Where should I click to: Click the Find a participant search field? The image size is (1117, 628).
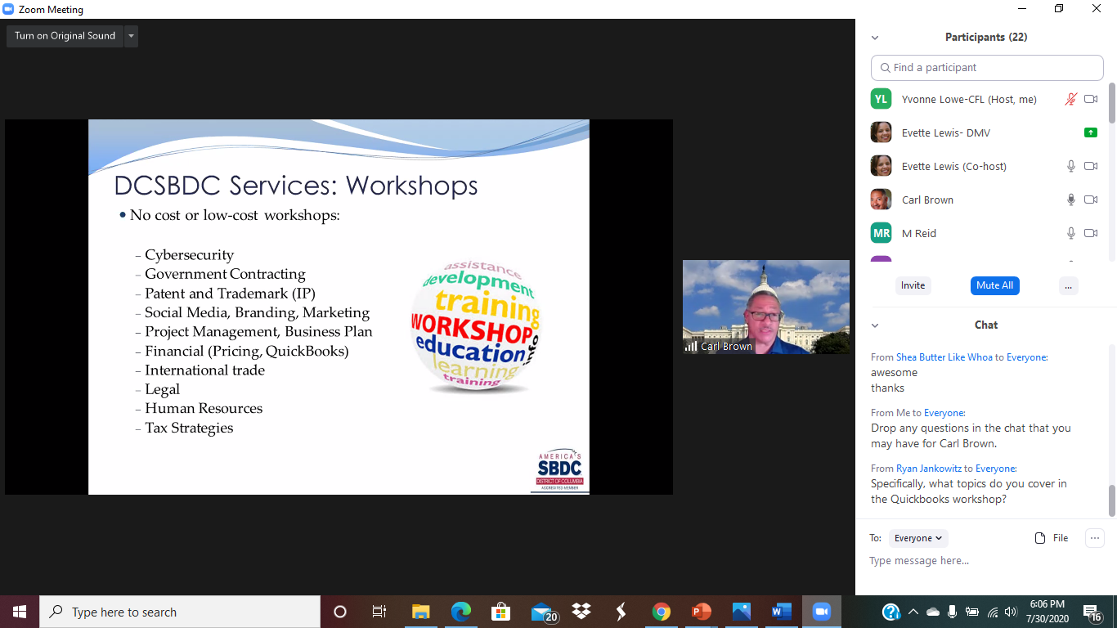987,68
